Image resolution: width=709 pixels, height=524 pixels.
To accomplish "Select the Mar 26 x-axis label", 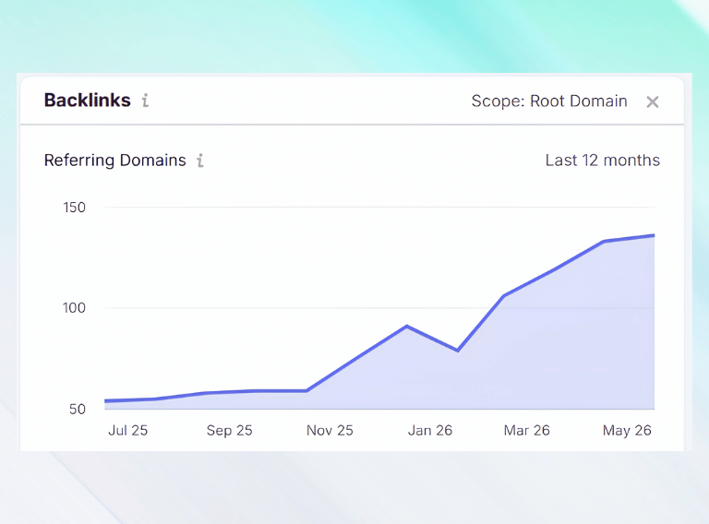I will pyautogui.click(x=527, y=430).
